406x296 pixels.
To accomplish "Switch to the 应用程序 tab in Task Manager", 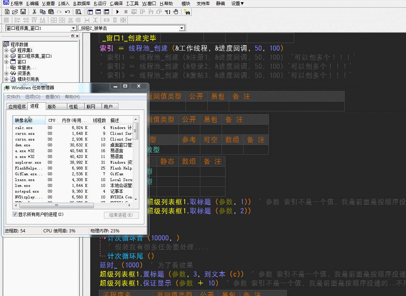I will pos(17,107).
